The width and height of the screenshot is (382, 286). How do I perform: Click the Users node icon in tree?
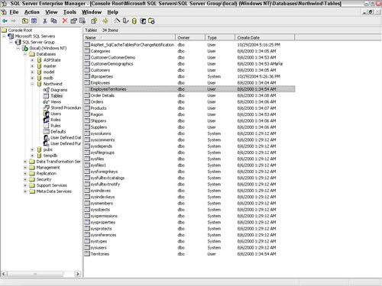(46, 114)
